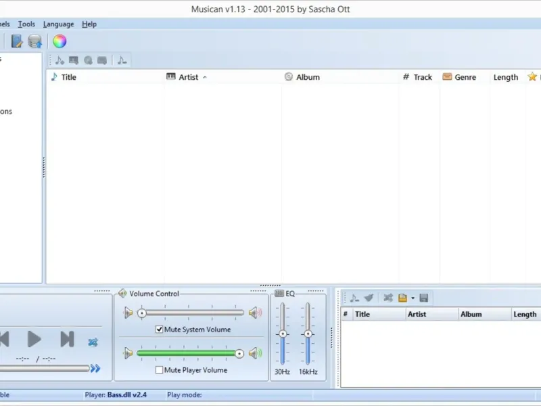Image resolution: width=541 pixels, height=406 pixels.
Task: Click the player volume loud speaker icon
Action: coord(255,353)
